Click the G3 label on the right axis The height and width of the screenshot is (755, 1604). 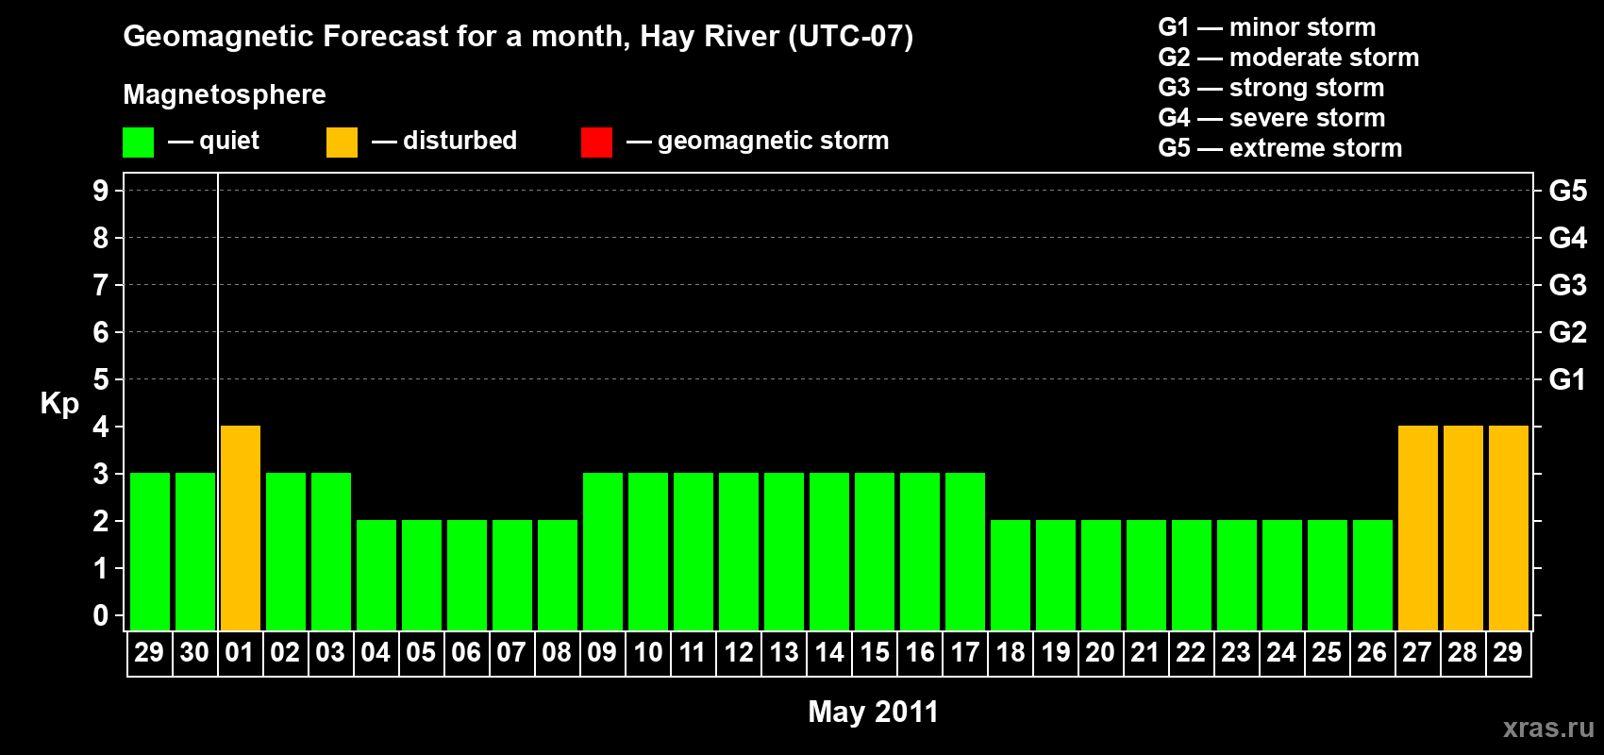(1568, 285)
